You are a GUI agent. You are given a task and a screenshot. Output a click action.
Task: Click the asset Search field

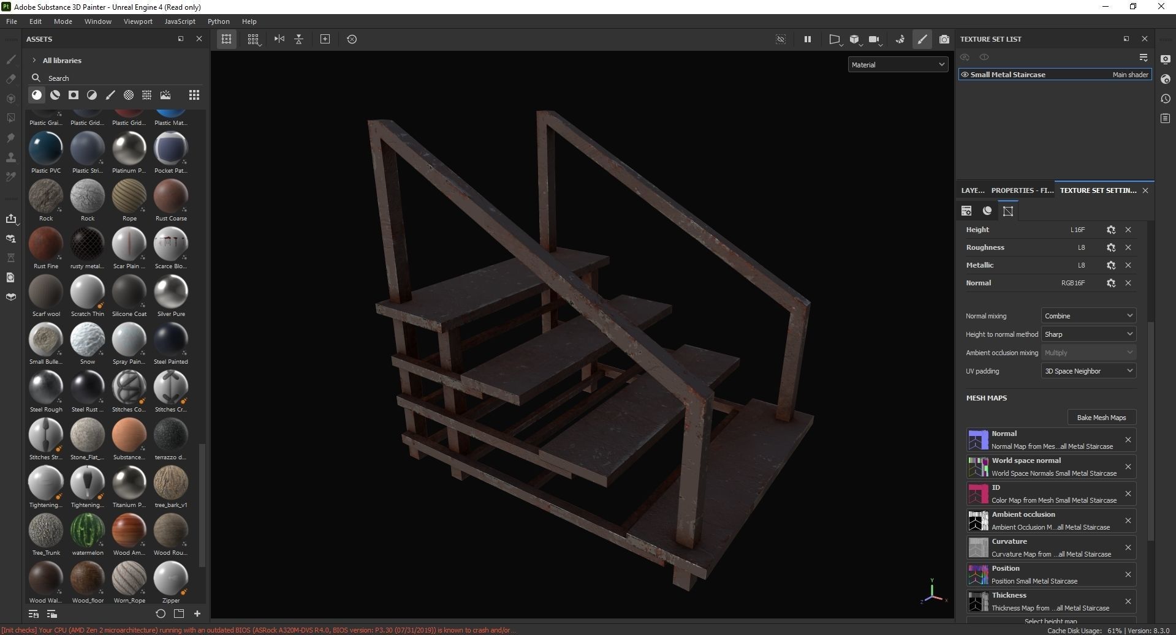coord(116,78)
